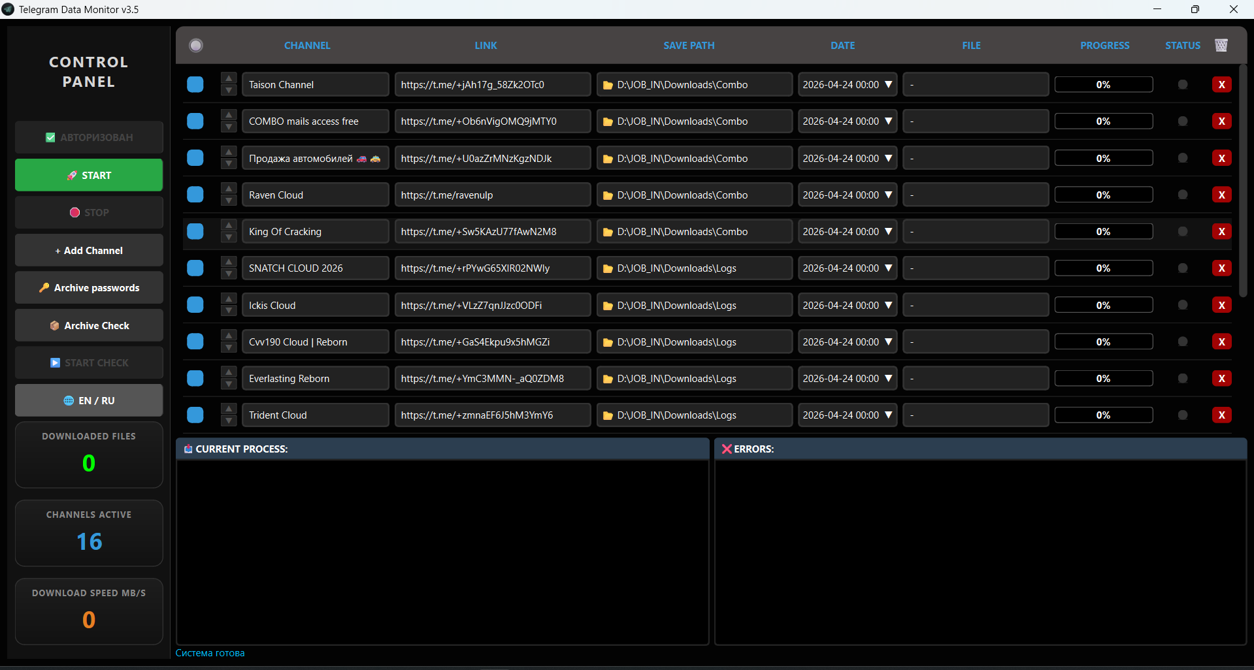Edit the Ickis Cloud channel name field

(x=315, y=305)
